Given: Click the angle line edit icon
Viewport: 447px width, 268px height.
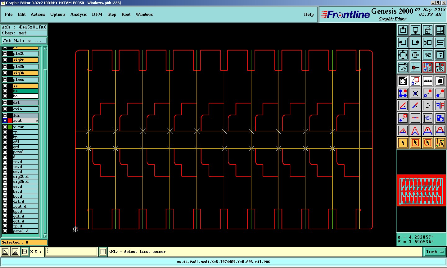Looking at the screenshot, I should pyautogui.click(x=403, y=106).
